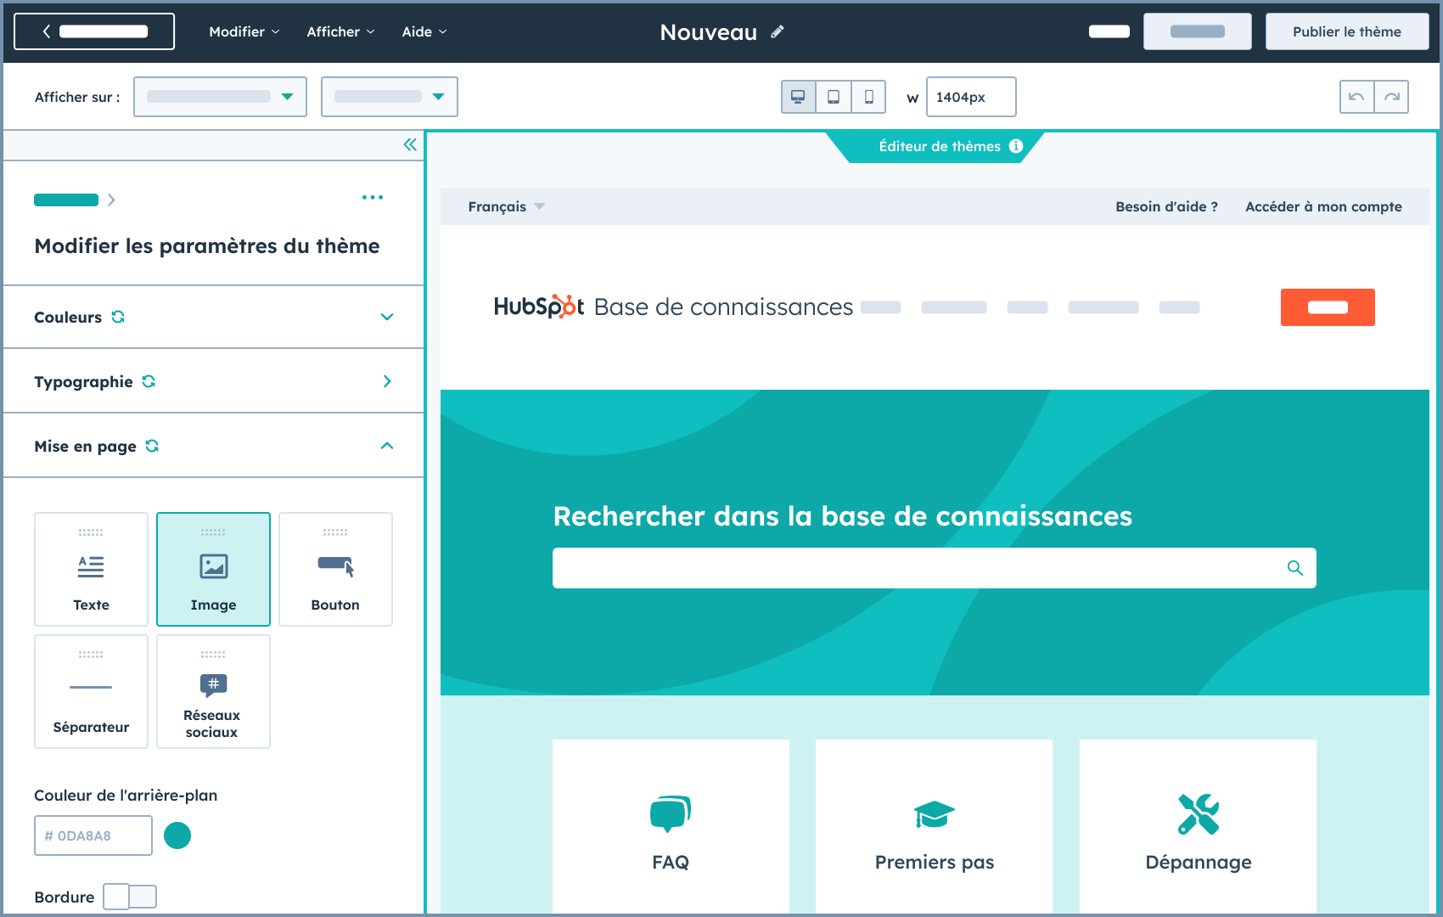Reset the Couleurs settings with the refresh icon
The width and height of the screenshot is (1443, 917).
[119, 317]
